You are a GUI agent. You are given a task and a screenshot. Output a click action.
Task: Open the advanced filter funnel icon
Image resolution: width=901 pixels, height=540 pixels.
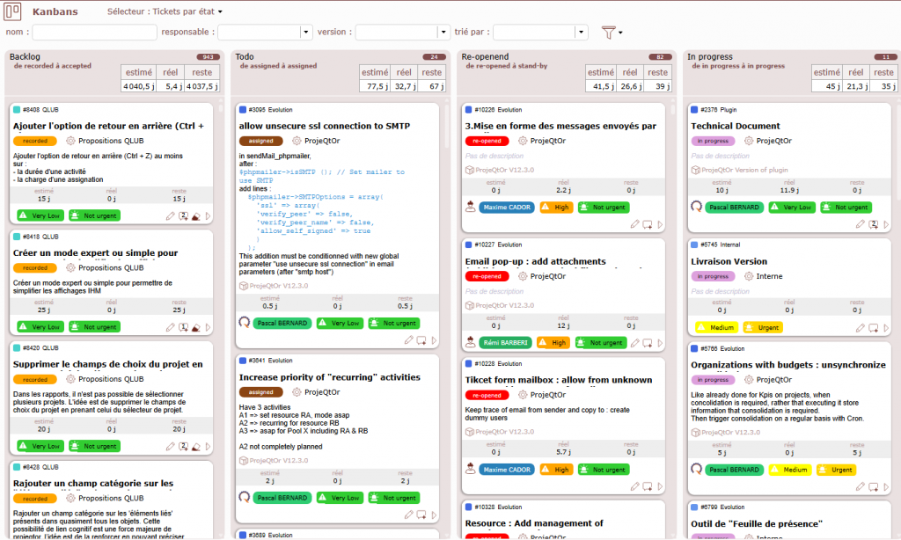click(x=609, y=33)
